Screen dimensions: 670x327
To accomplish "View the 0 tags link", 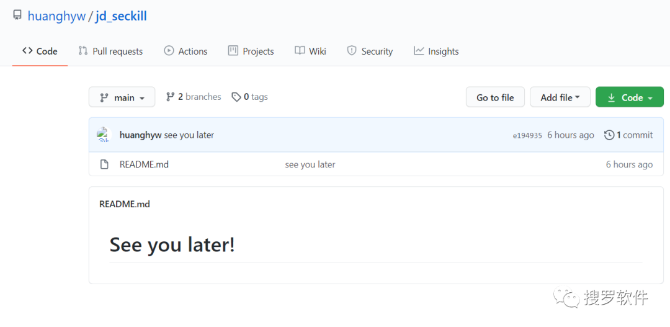I will pyautogui.click(x=249, y=97).
